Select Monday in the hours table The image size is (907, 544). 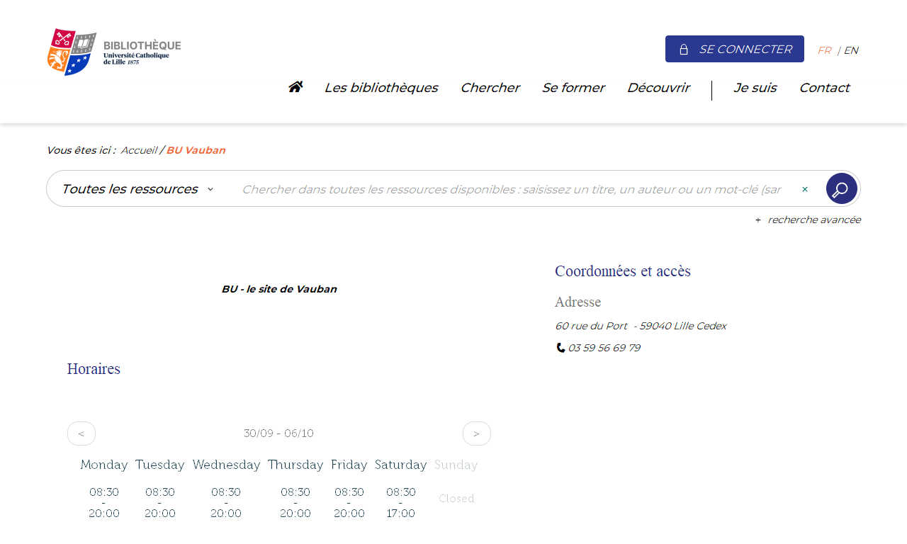click(x=104, y=465)
